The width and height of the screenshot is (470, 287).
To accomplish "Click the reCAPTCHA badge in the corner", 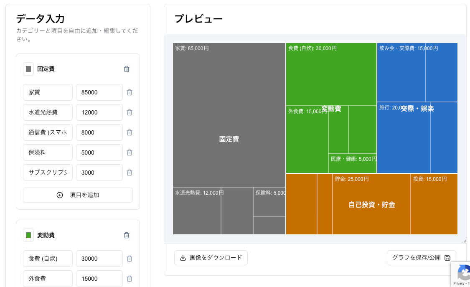I will [464, 274].
